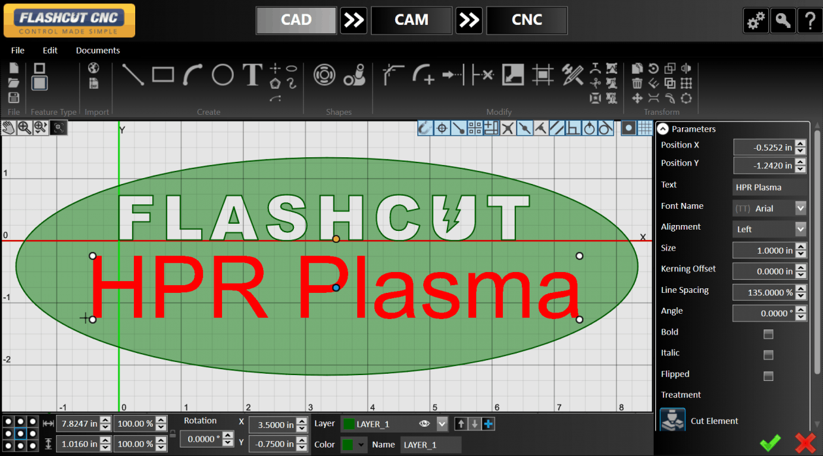This screenshot has width=823, height=456.
Task: Check the Italic option
Action: 768,355
